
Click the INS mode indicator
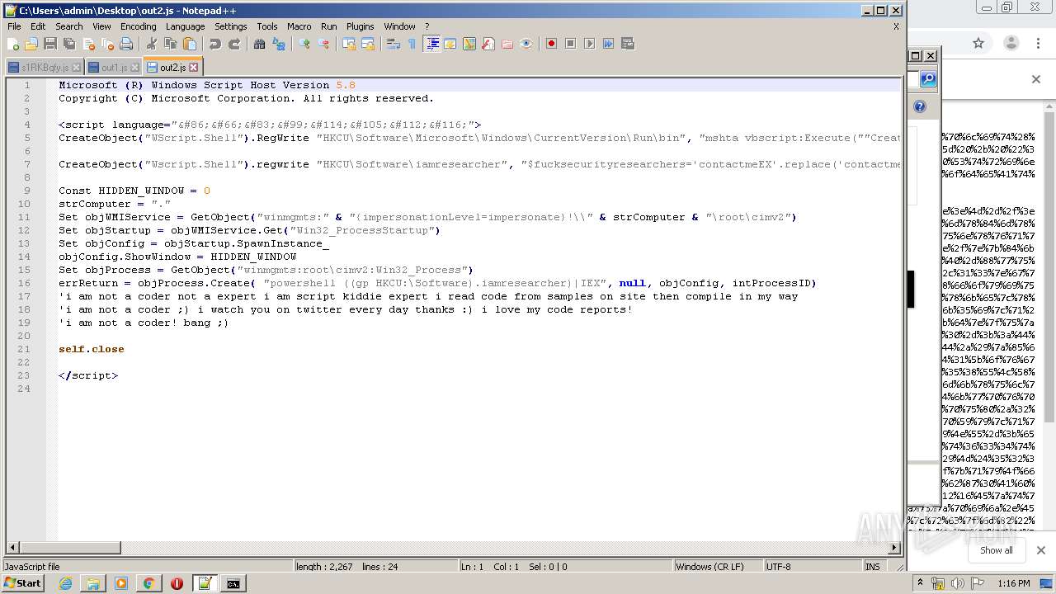[873, 567]
